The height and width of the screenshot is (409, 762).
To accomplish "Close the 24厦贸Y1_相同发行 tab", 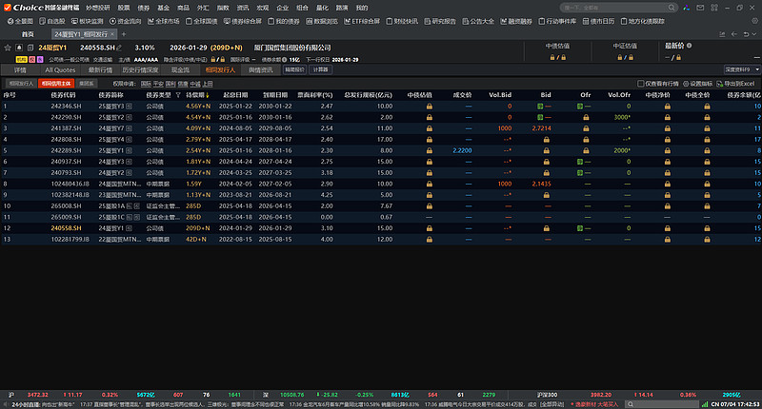I will coord(112,34).
